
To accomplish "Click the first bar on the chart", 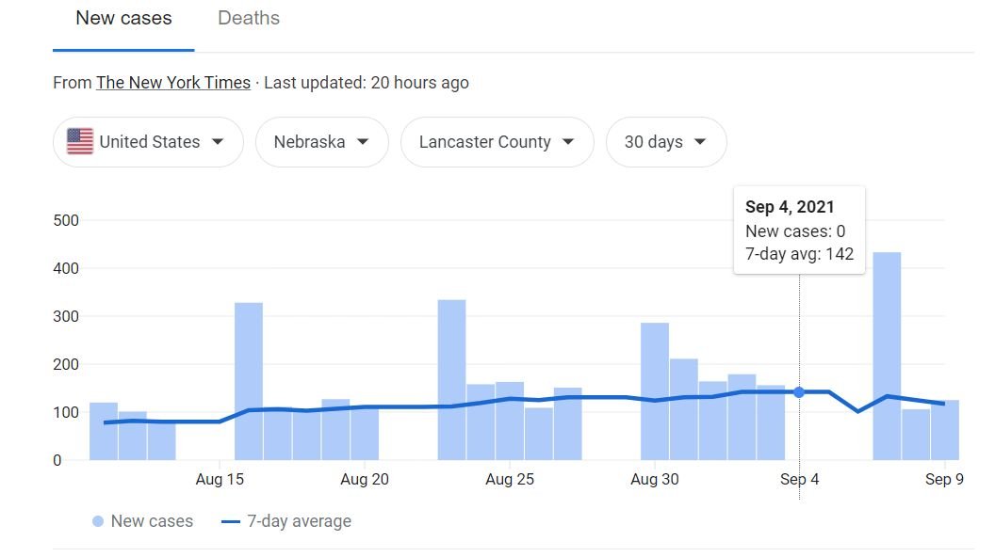I will click(x=104, y=431).
